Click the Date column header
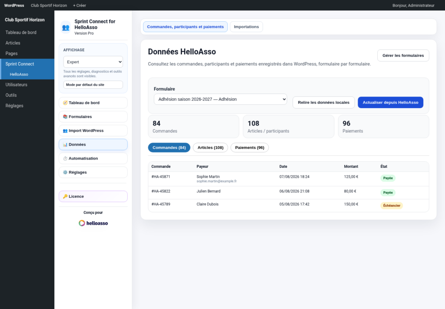This screenshot has height=309, width=445. click(283, 166)
